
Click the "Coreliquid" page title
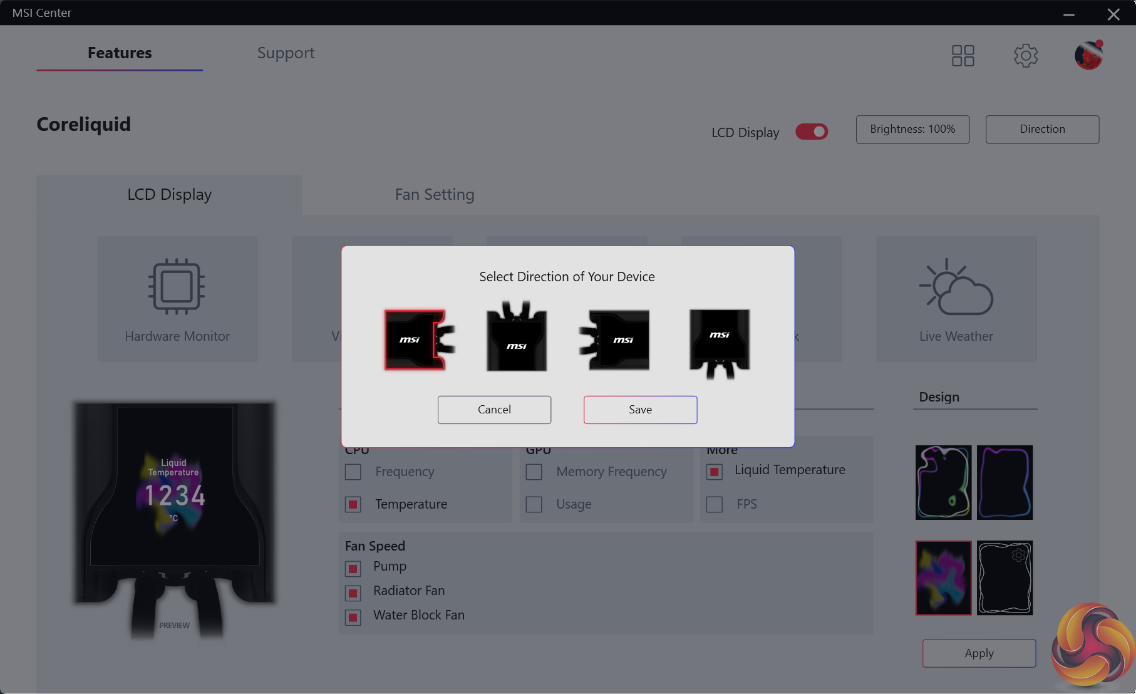pyautogui.click(x=83, y=124)
